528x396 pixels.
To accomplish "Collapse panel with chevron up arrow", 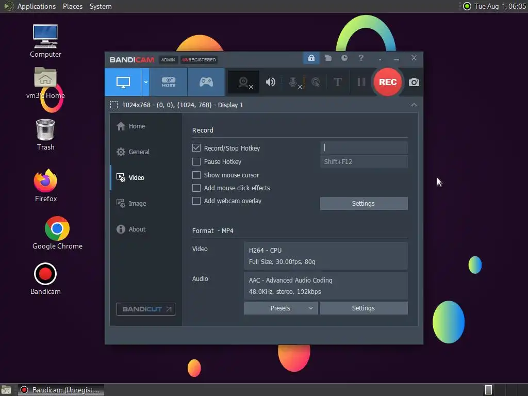I will (x=414, y=105).
